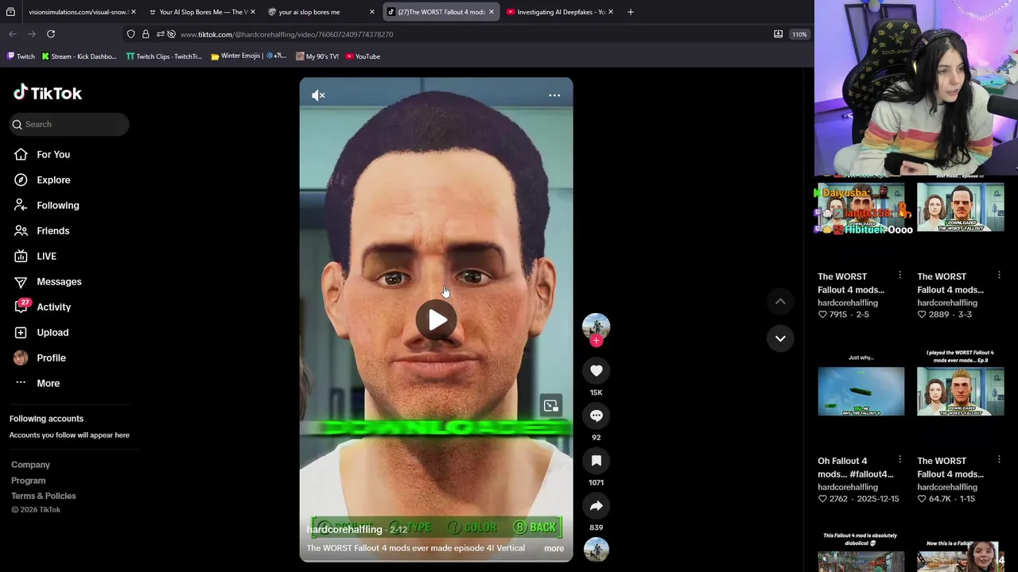Go to next video with down chevron
This screenshot has height=572, width=1018.
780,338
